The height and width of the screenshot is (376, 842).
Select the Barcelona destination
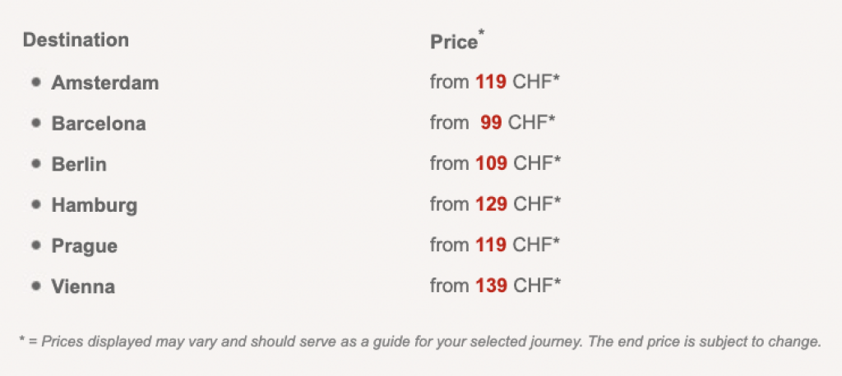click(x=99, y=124)
